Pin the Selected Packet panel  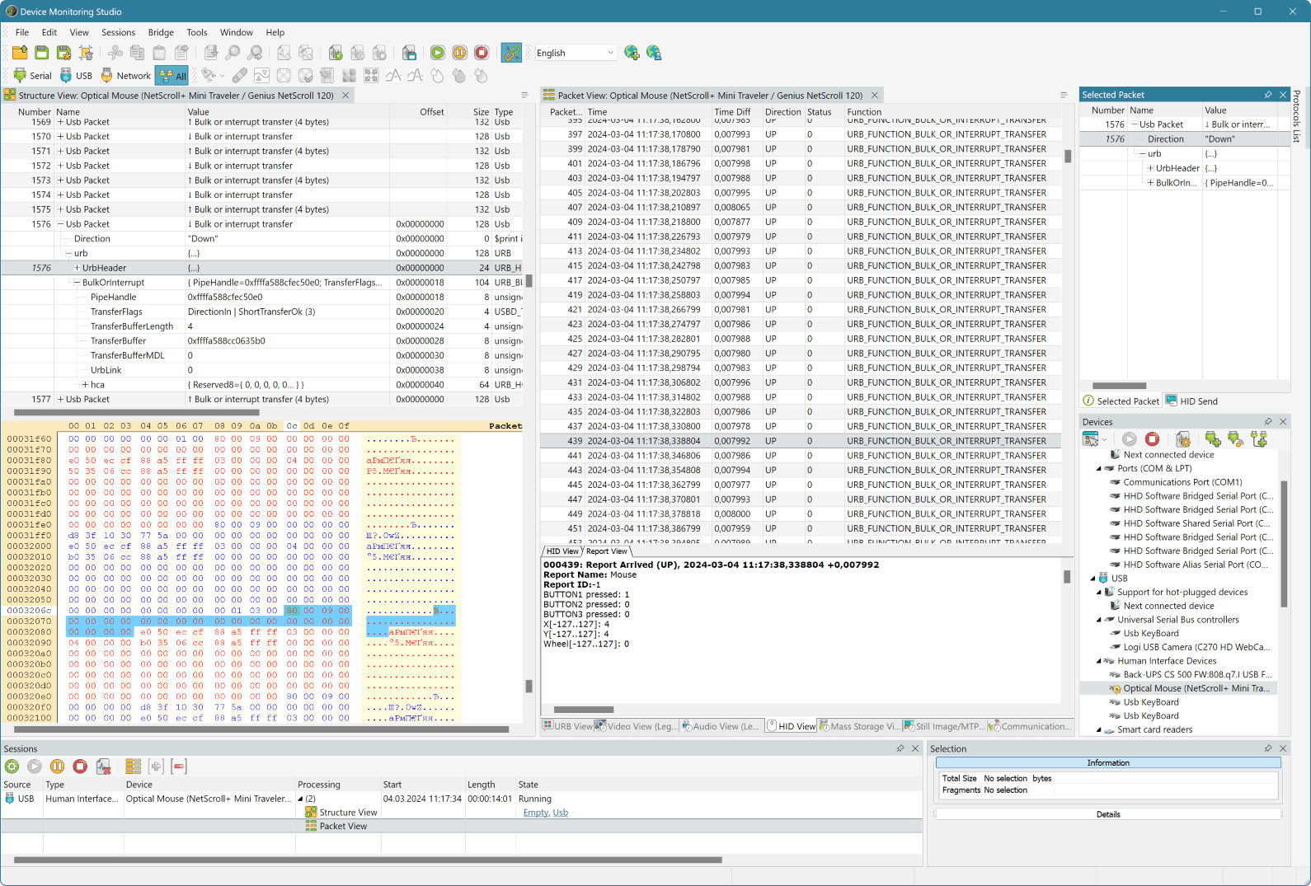[1267, 95]
